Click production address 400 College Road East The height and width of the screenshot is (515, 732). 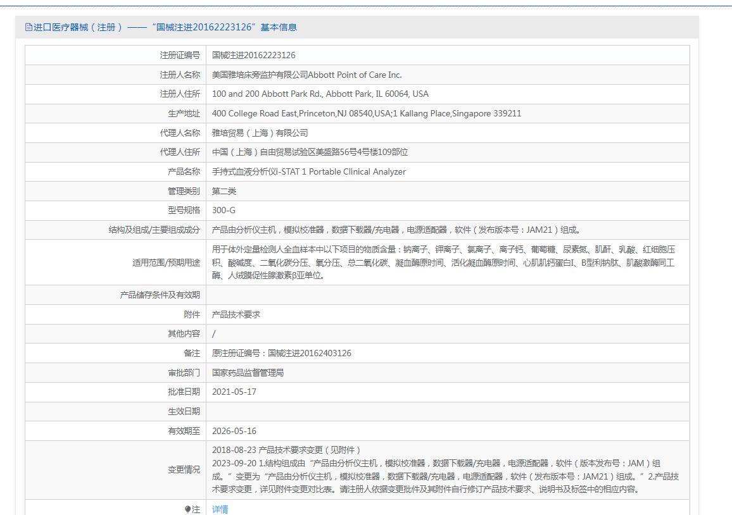coord(367,113)
